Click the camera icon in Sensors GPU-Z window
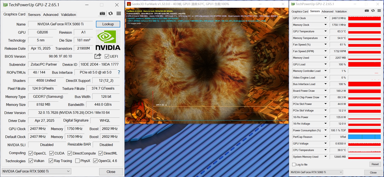The height and width of the screenshot is (177, 384). pos(367,11)
